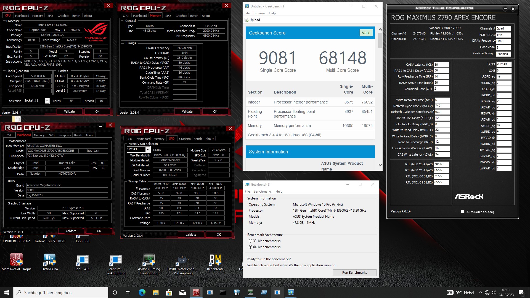Viewport: 530px width, 298px height.
Task: Click the tREFI value field showing 262143
Action: pyautogui.click(x=504, y=64)
